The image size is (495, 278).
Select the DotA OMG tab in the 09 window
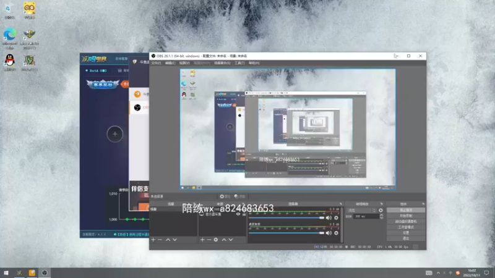click(97, 70)
